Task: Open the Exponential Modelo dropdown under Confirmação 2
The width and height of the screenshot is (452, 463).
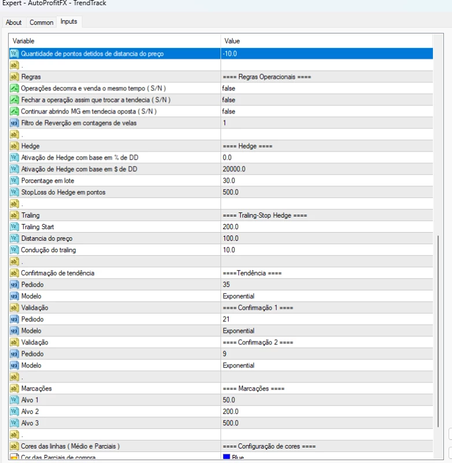Action: click(238, 366)
